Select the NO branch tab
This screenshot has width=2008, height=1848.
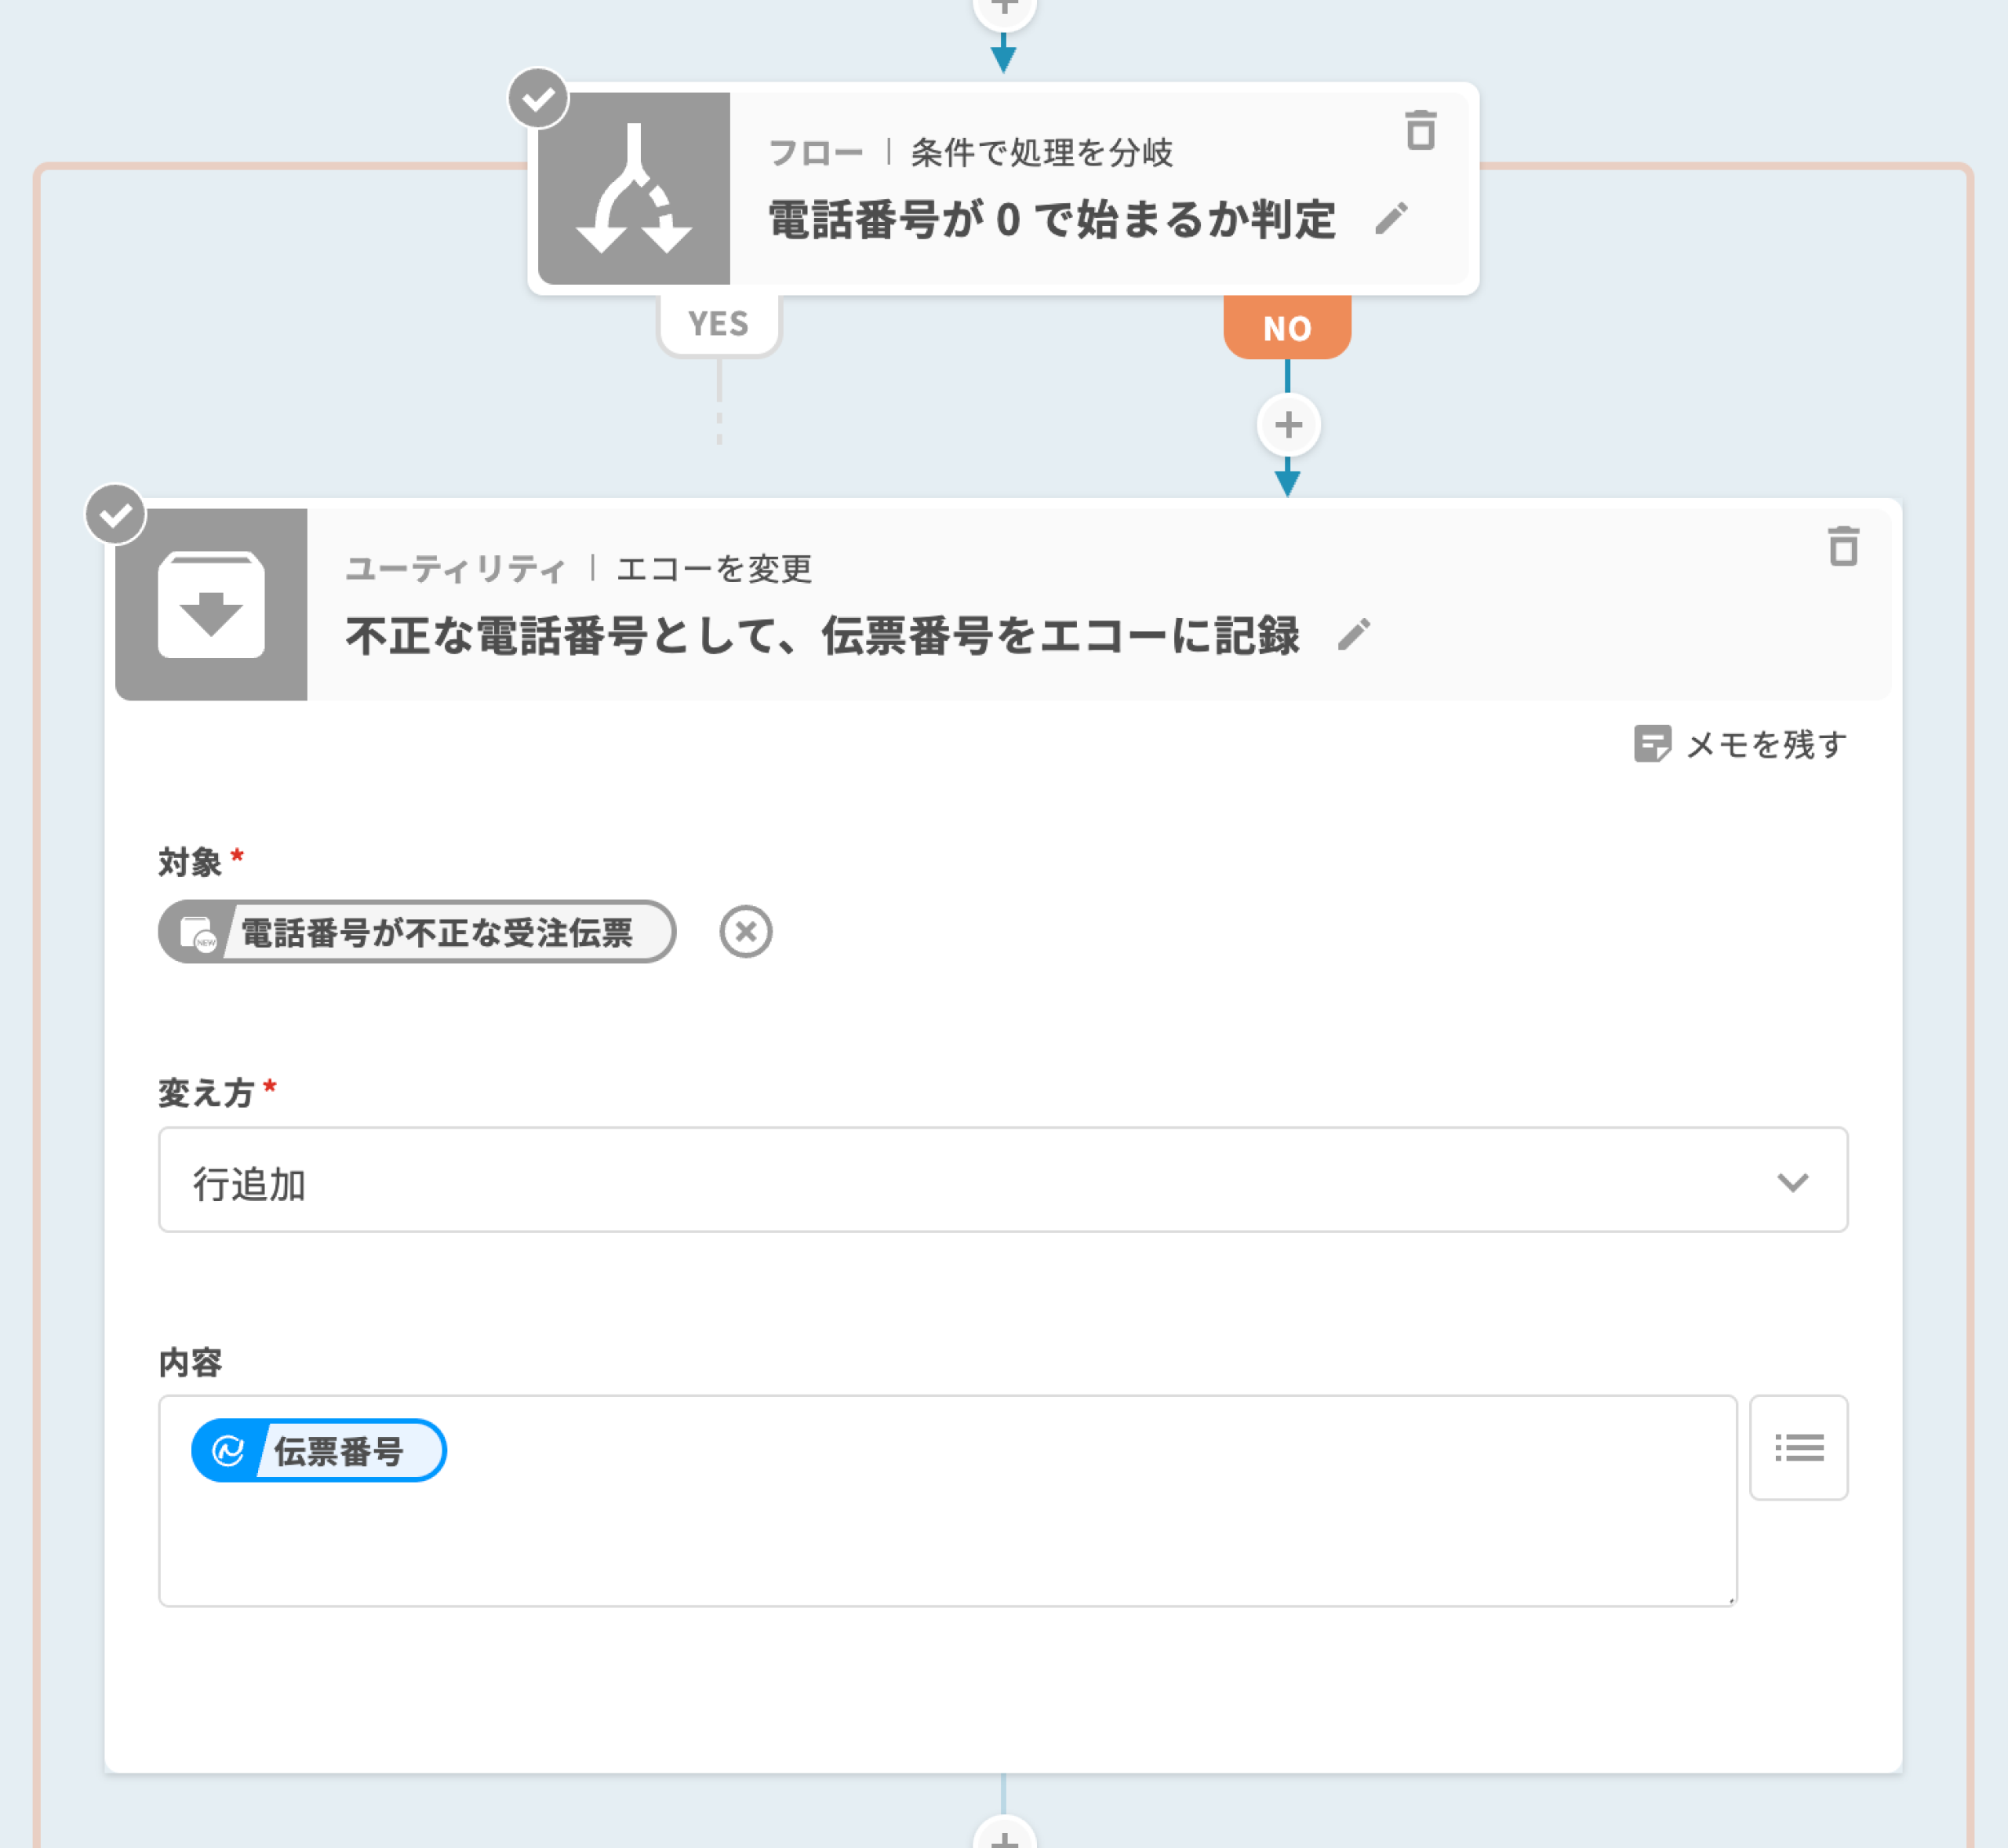tap(1287, 328)
